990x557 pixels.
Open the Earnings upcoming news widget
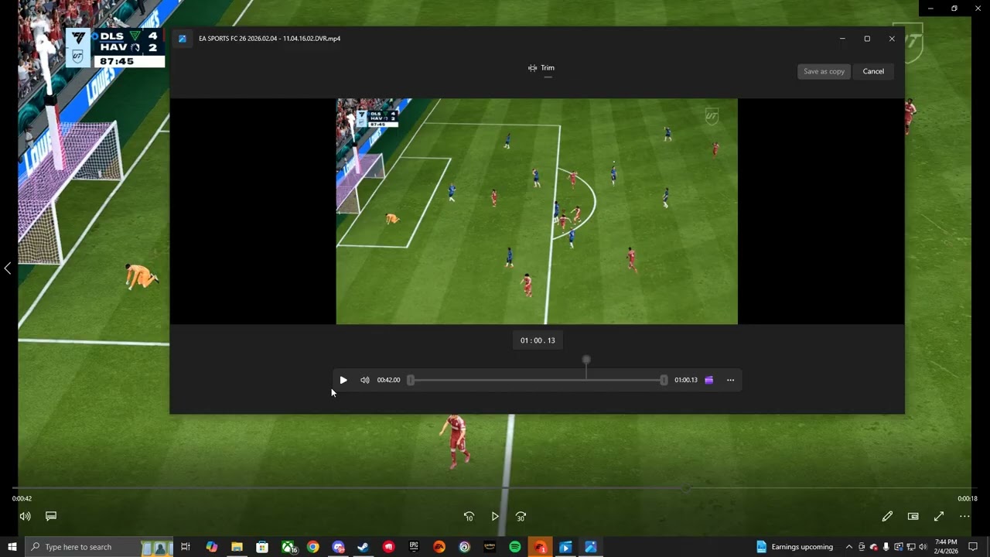pos(795,547)
